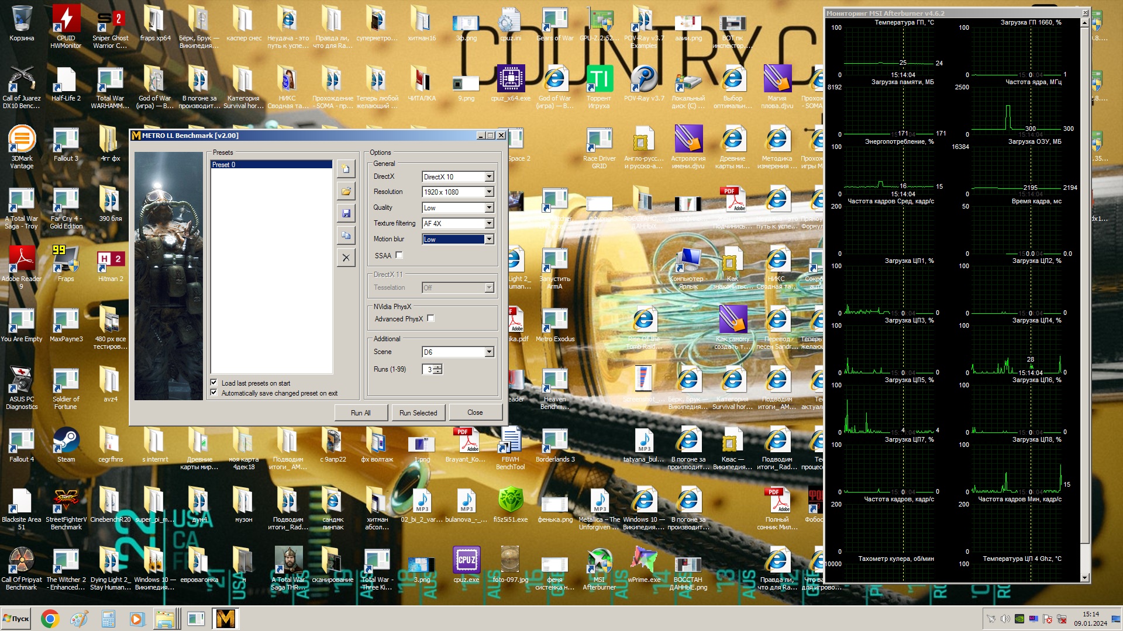Click the Run All button

tap(360, 412)
